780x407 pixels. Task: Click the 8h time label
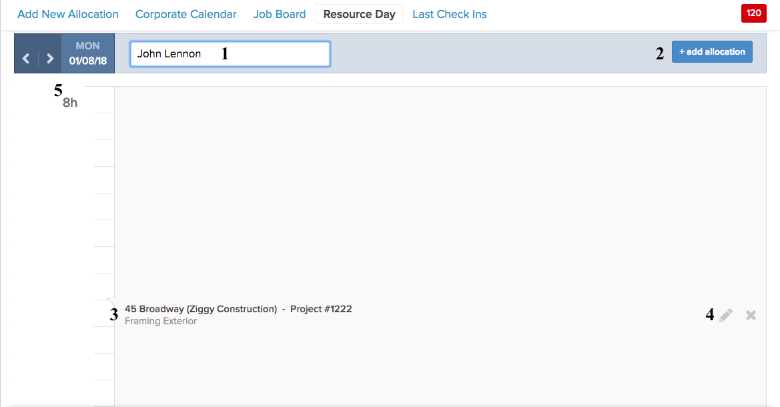[70, 103]
